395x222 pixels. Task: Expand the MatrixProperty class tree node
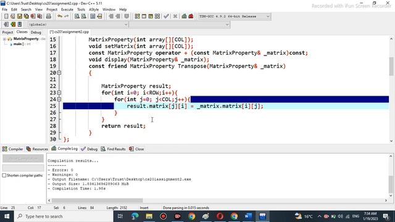point(4,39)
